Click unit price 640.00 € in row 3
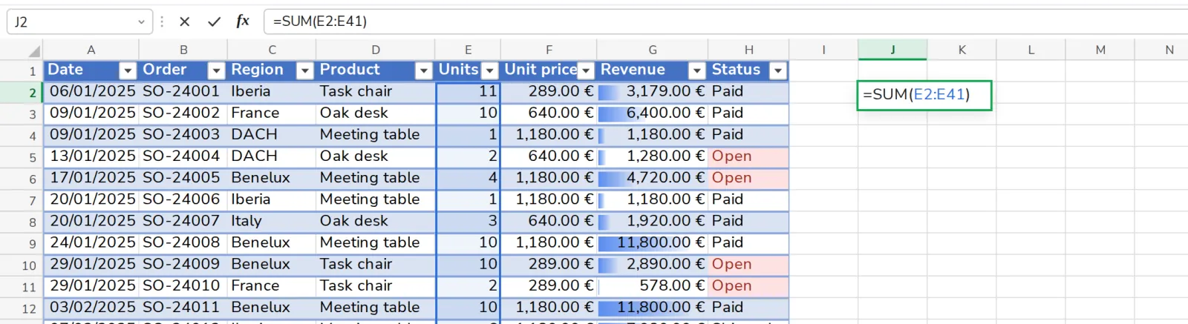This screenshot has height=324, width=1188. pyautogui.click(x=549, y=113)
